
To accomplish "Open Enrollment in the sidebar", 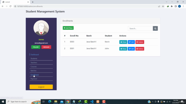I will [x=35, y=75].
